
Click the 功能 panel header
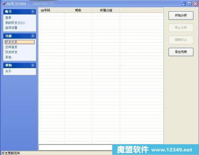[20, 36]
